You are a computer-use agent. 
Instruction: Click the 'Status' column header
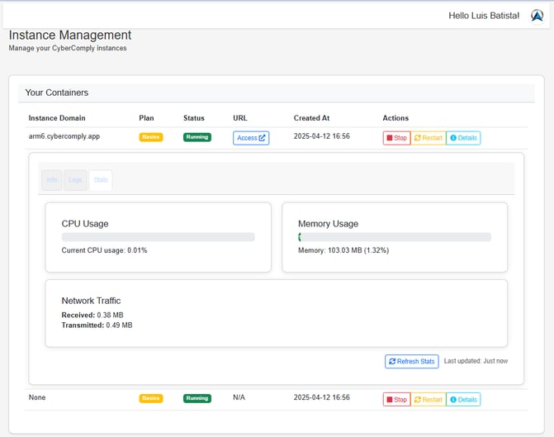coord(194,118)
